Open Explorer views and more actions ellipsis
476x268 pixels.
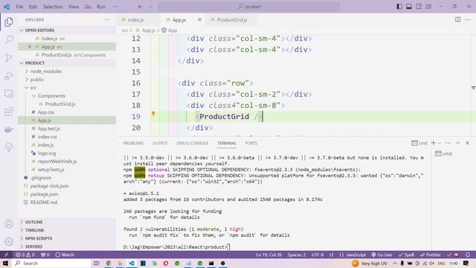107,20
